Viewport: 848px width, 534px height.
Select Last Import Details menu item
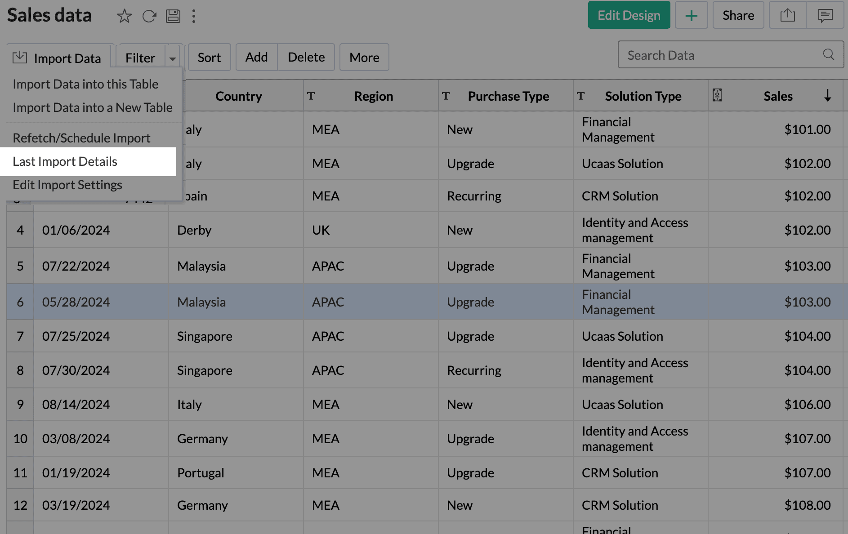click(65, 161)
